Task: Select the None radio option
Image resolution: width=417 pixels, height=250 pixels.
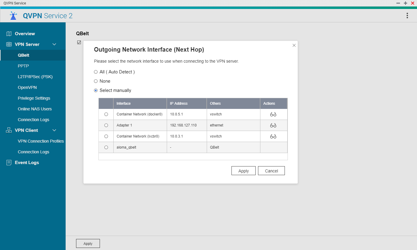Action: click(96, 81)
